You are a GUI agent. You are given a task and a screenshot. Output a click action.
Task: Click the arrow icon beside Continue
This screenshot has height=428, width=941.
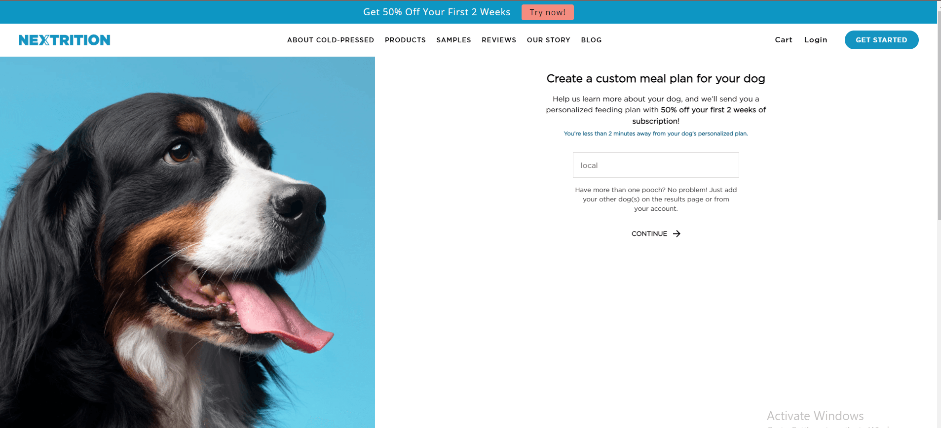(x=677, y=233)
